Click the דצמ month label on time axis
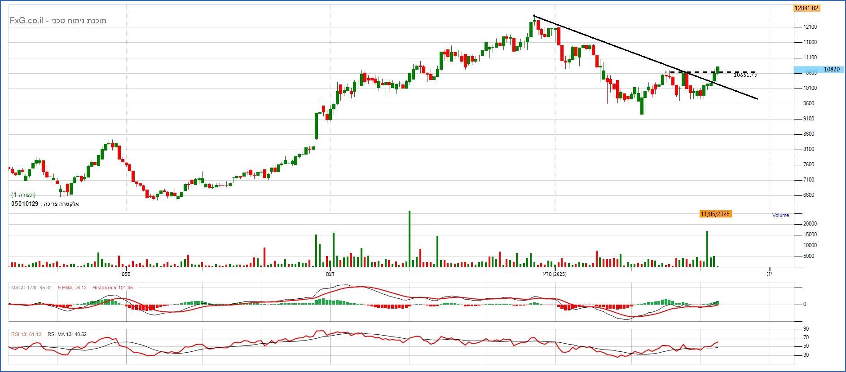Screen dimensions: 846x372 coord(330,274)
